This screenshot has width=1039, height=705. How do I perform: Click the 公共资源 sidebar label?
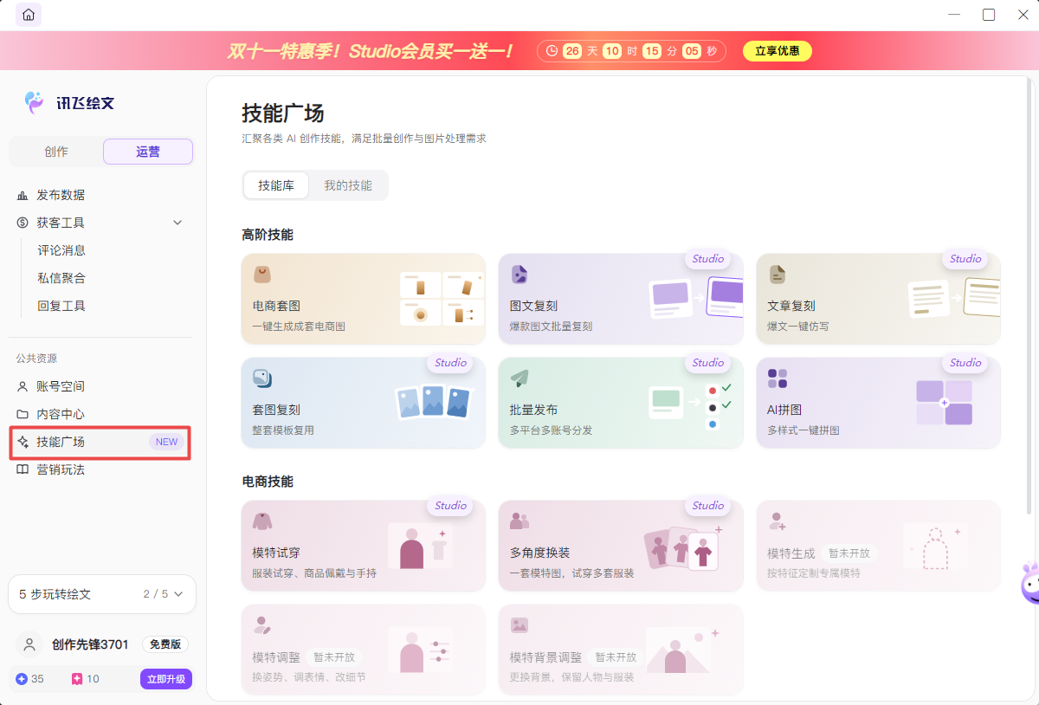pyautogui.click(x=36, y=359)
